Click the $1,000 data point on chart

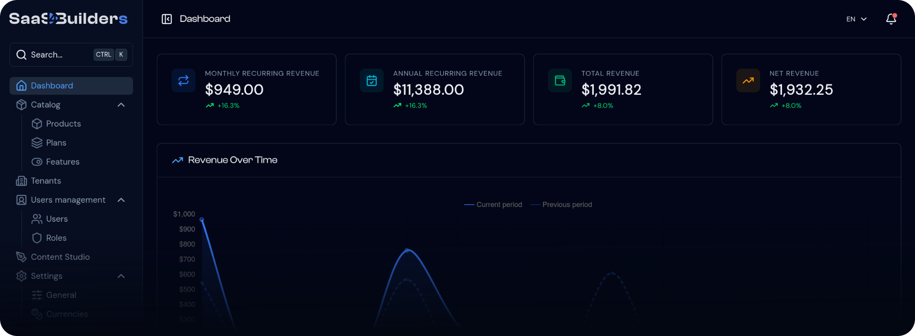pyautogui.click(x=202, y=220)
